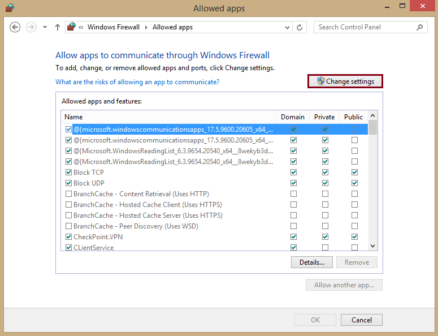Go up one level with Up arrow
This screenshot has height=336, width=438.
click(58, 27)
